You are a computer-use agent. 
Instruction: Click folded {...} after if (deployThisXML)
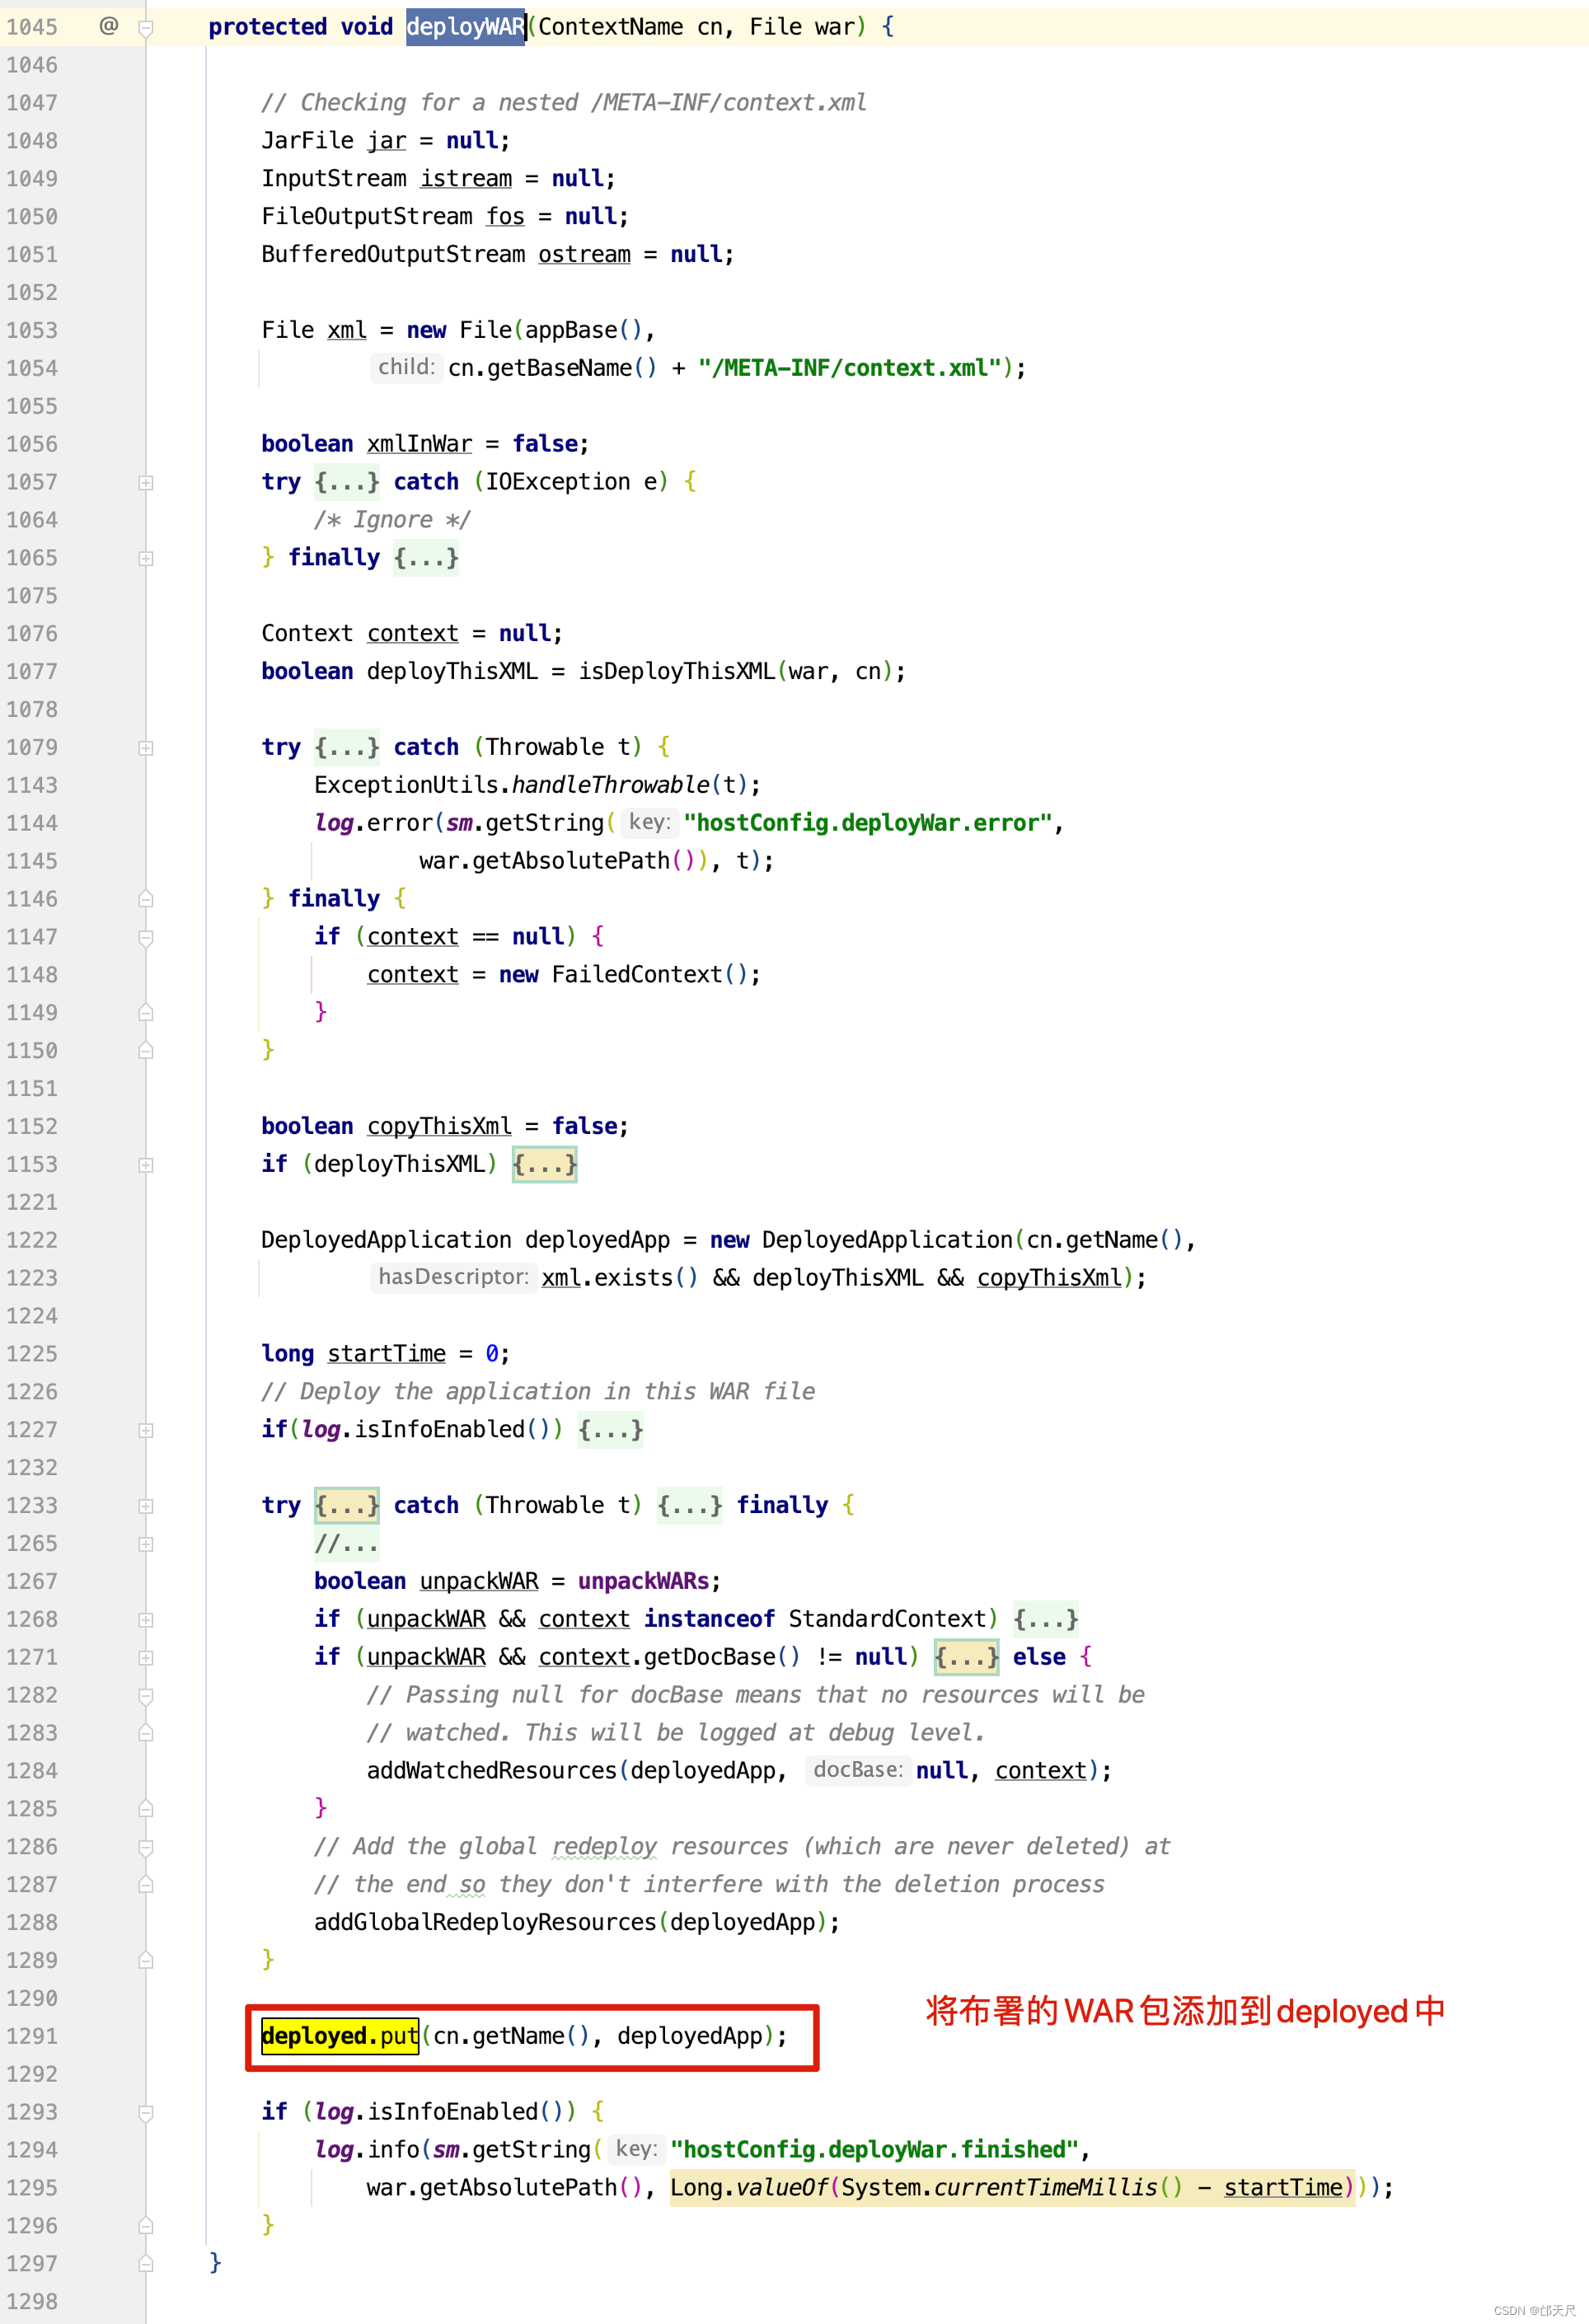coord(544,1164)
